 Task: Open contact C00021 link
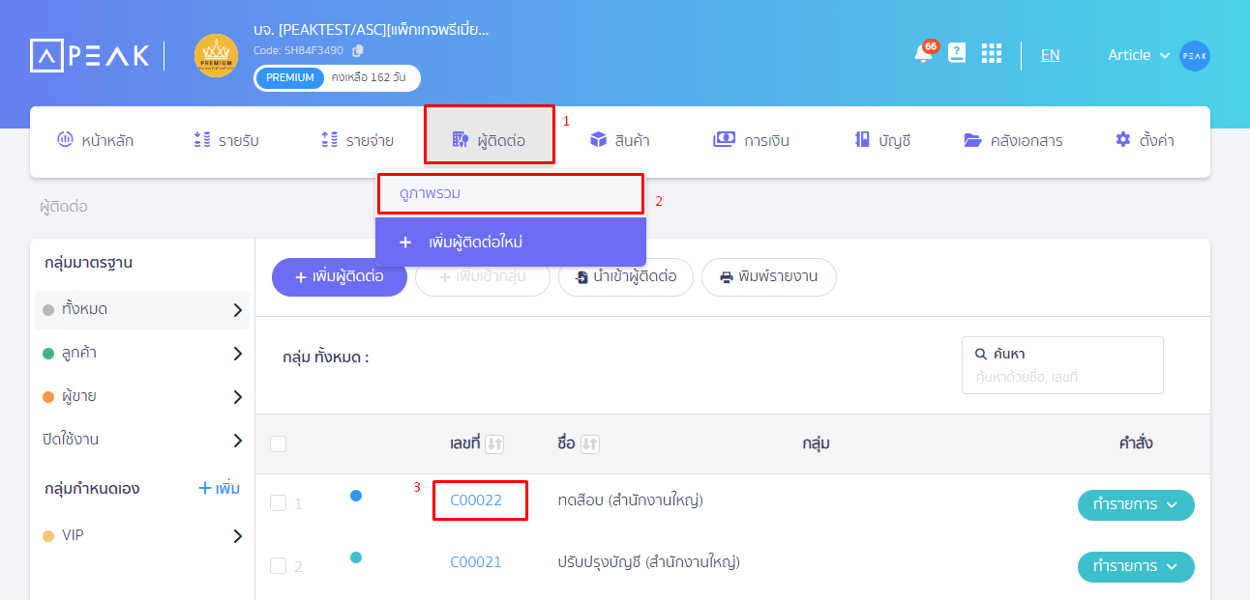475,561
